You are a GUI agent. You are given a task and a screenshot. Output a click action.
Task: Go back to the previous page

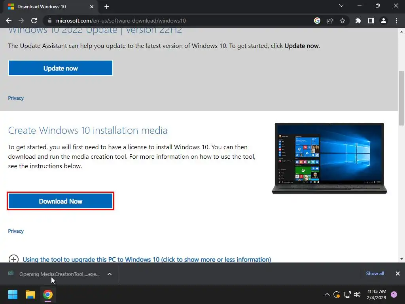click(x=9, y=21)
